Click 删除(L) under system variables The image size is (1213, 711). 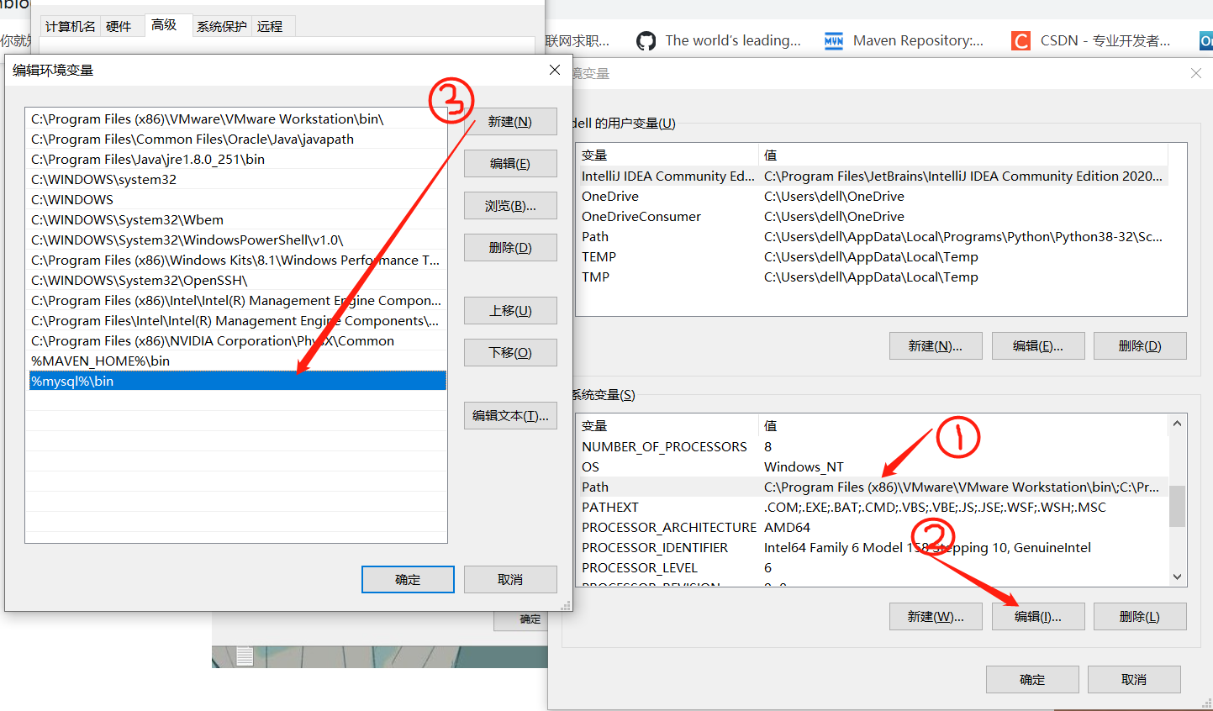point(1140,617)
